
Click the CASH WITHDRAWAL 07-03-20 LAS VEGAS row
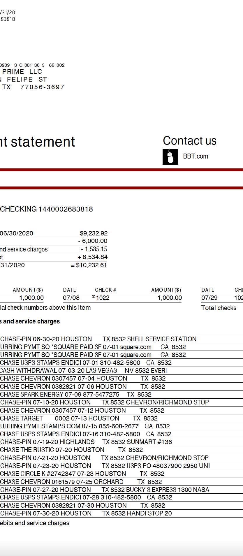[122, 371]
